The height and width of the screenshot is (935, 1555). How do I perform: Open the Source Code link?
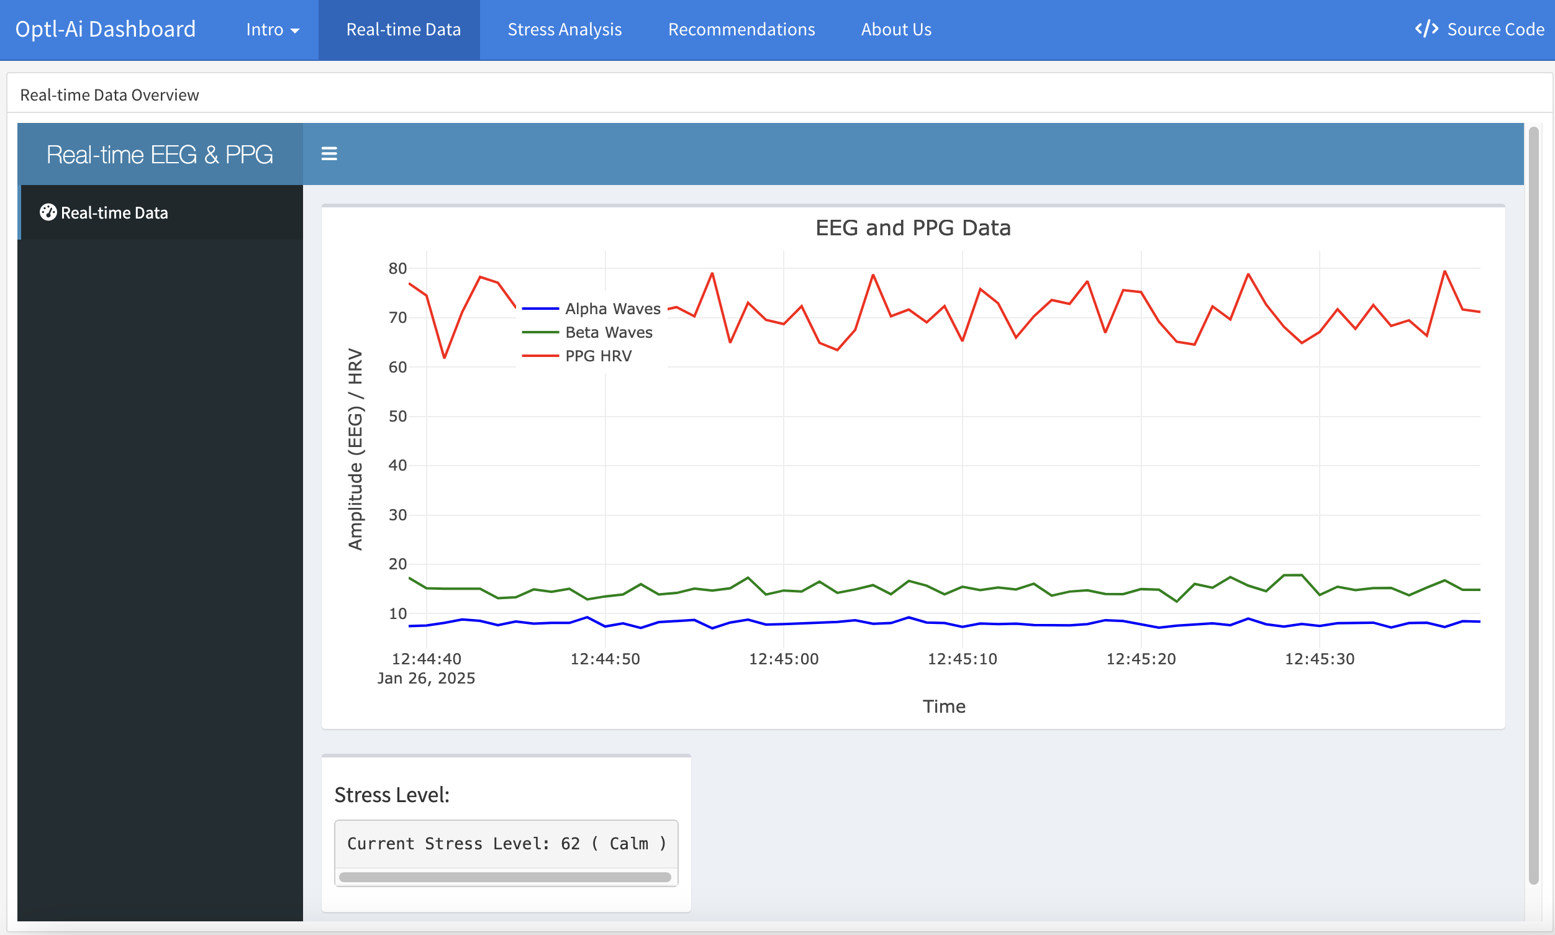coord(1495,30)
